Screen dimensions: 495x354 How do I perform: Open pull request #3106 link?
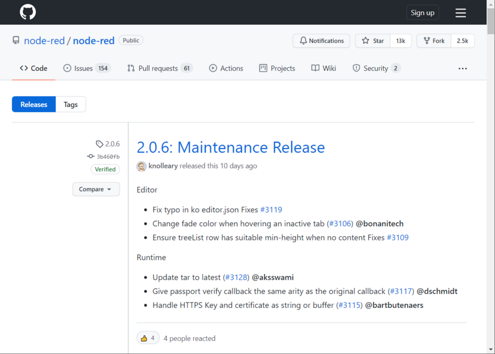click(x=340, y=224)
